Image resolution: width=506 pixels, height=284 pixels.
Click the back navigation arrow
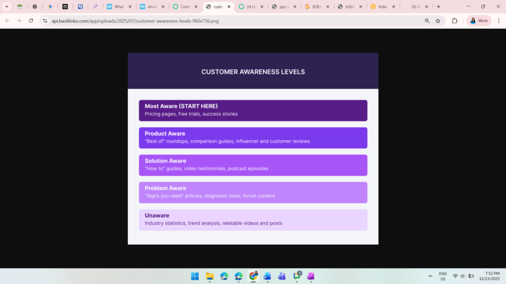[x=7, y=21]
